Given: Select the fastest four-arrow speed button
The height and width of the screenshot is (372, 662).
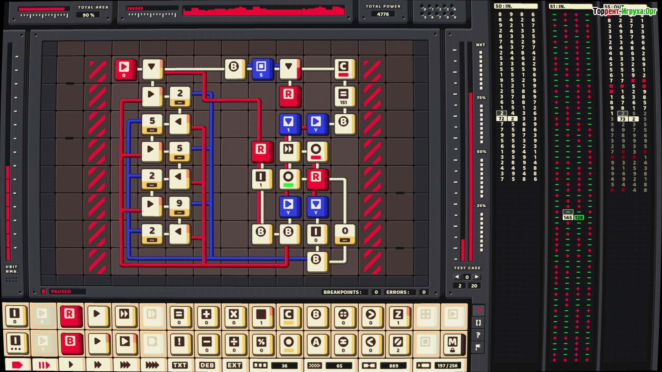Looking at the screenshot, I should tap(152, 365).
